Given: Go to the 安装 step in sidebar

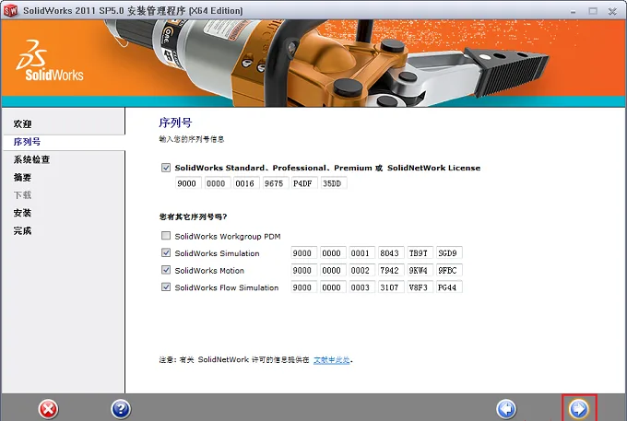Looking at the screenshot, I should (x=22, y=213).
